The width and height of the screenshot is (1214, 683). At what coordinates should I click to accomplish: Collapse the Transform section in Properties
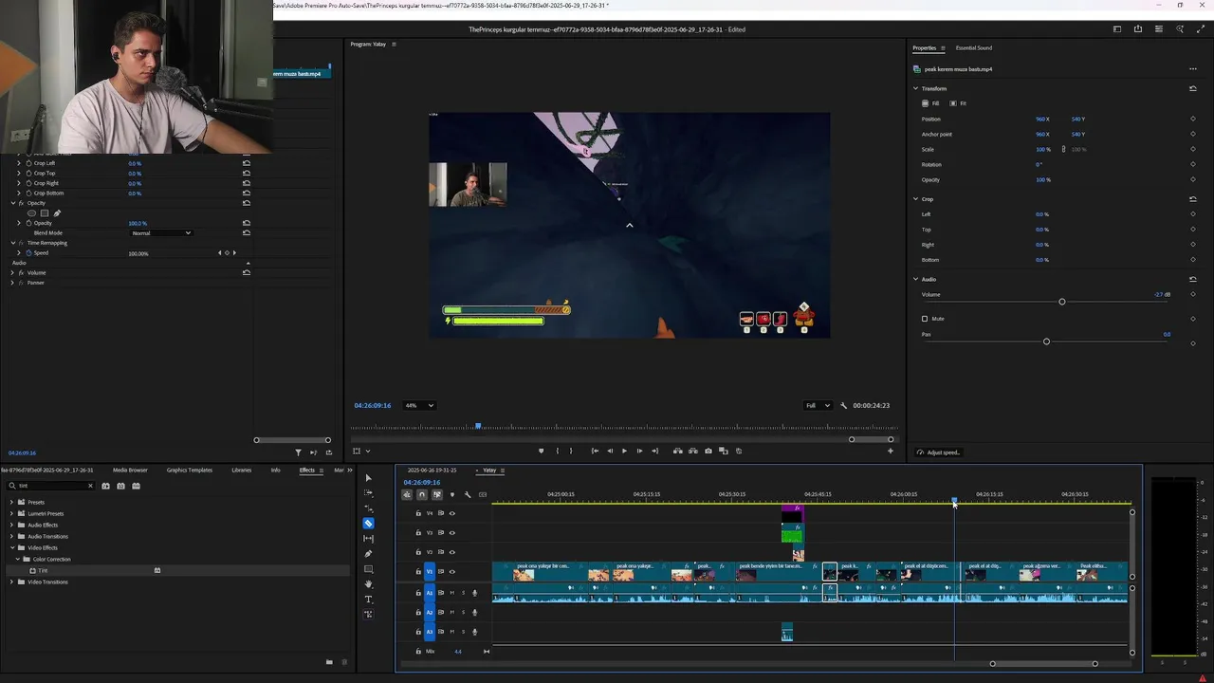(916, 88)
